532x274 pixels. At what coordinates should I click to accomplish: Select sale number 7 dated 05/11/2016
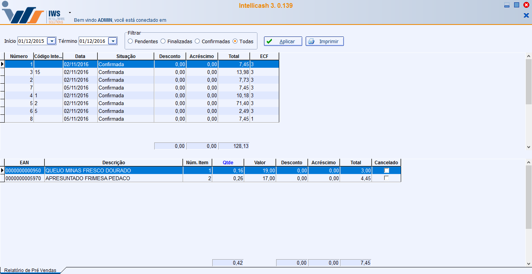click(x=142, y=88)
